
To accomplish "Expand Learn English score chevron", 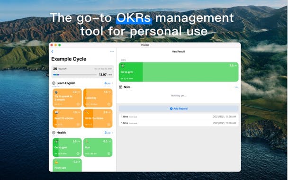I will point(112,83).
